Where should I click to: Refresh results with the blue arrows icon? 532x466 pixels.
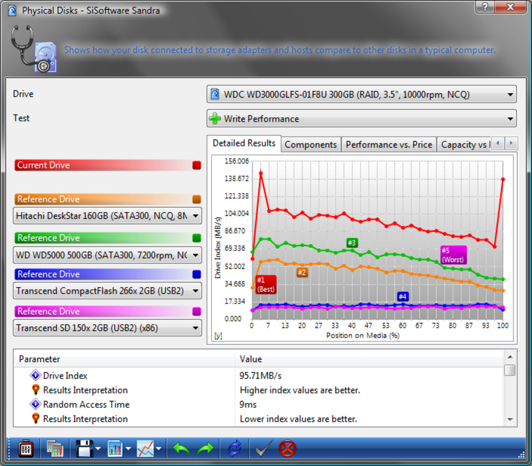click(234, 449)
